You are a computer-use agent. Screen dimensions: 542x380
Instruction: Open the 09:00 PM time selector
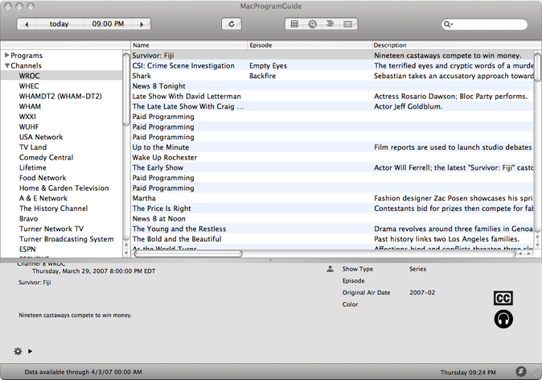tap(108, 24)
